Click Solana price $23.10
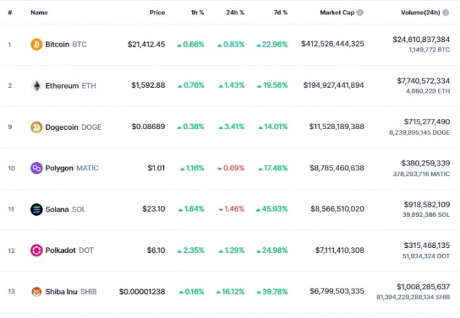This screenshot has width=460, height=318. (x=154, y=209)
